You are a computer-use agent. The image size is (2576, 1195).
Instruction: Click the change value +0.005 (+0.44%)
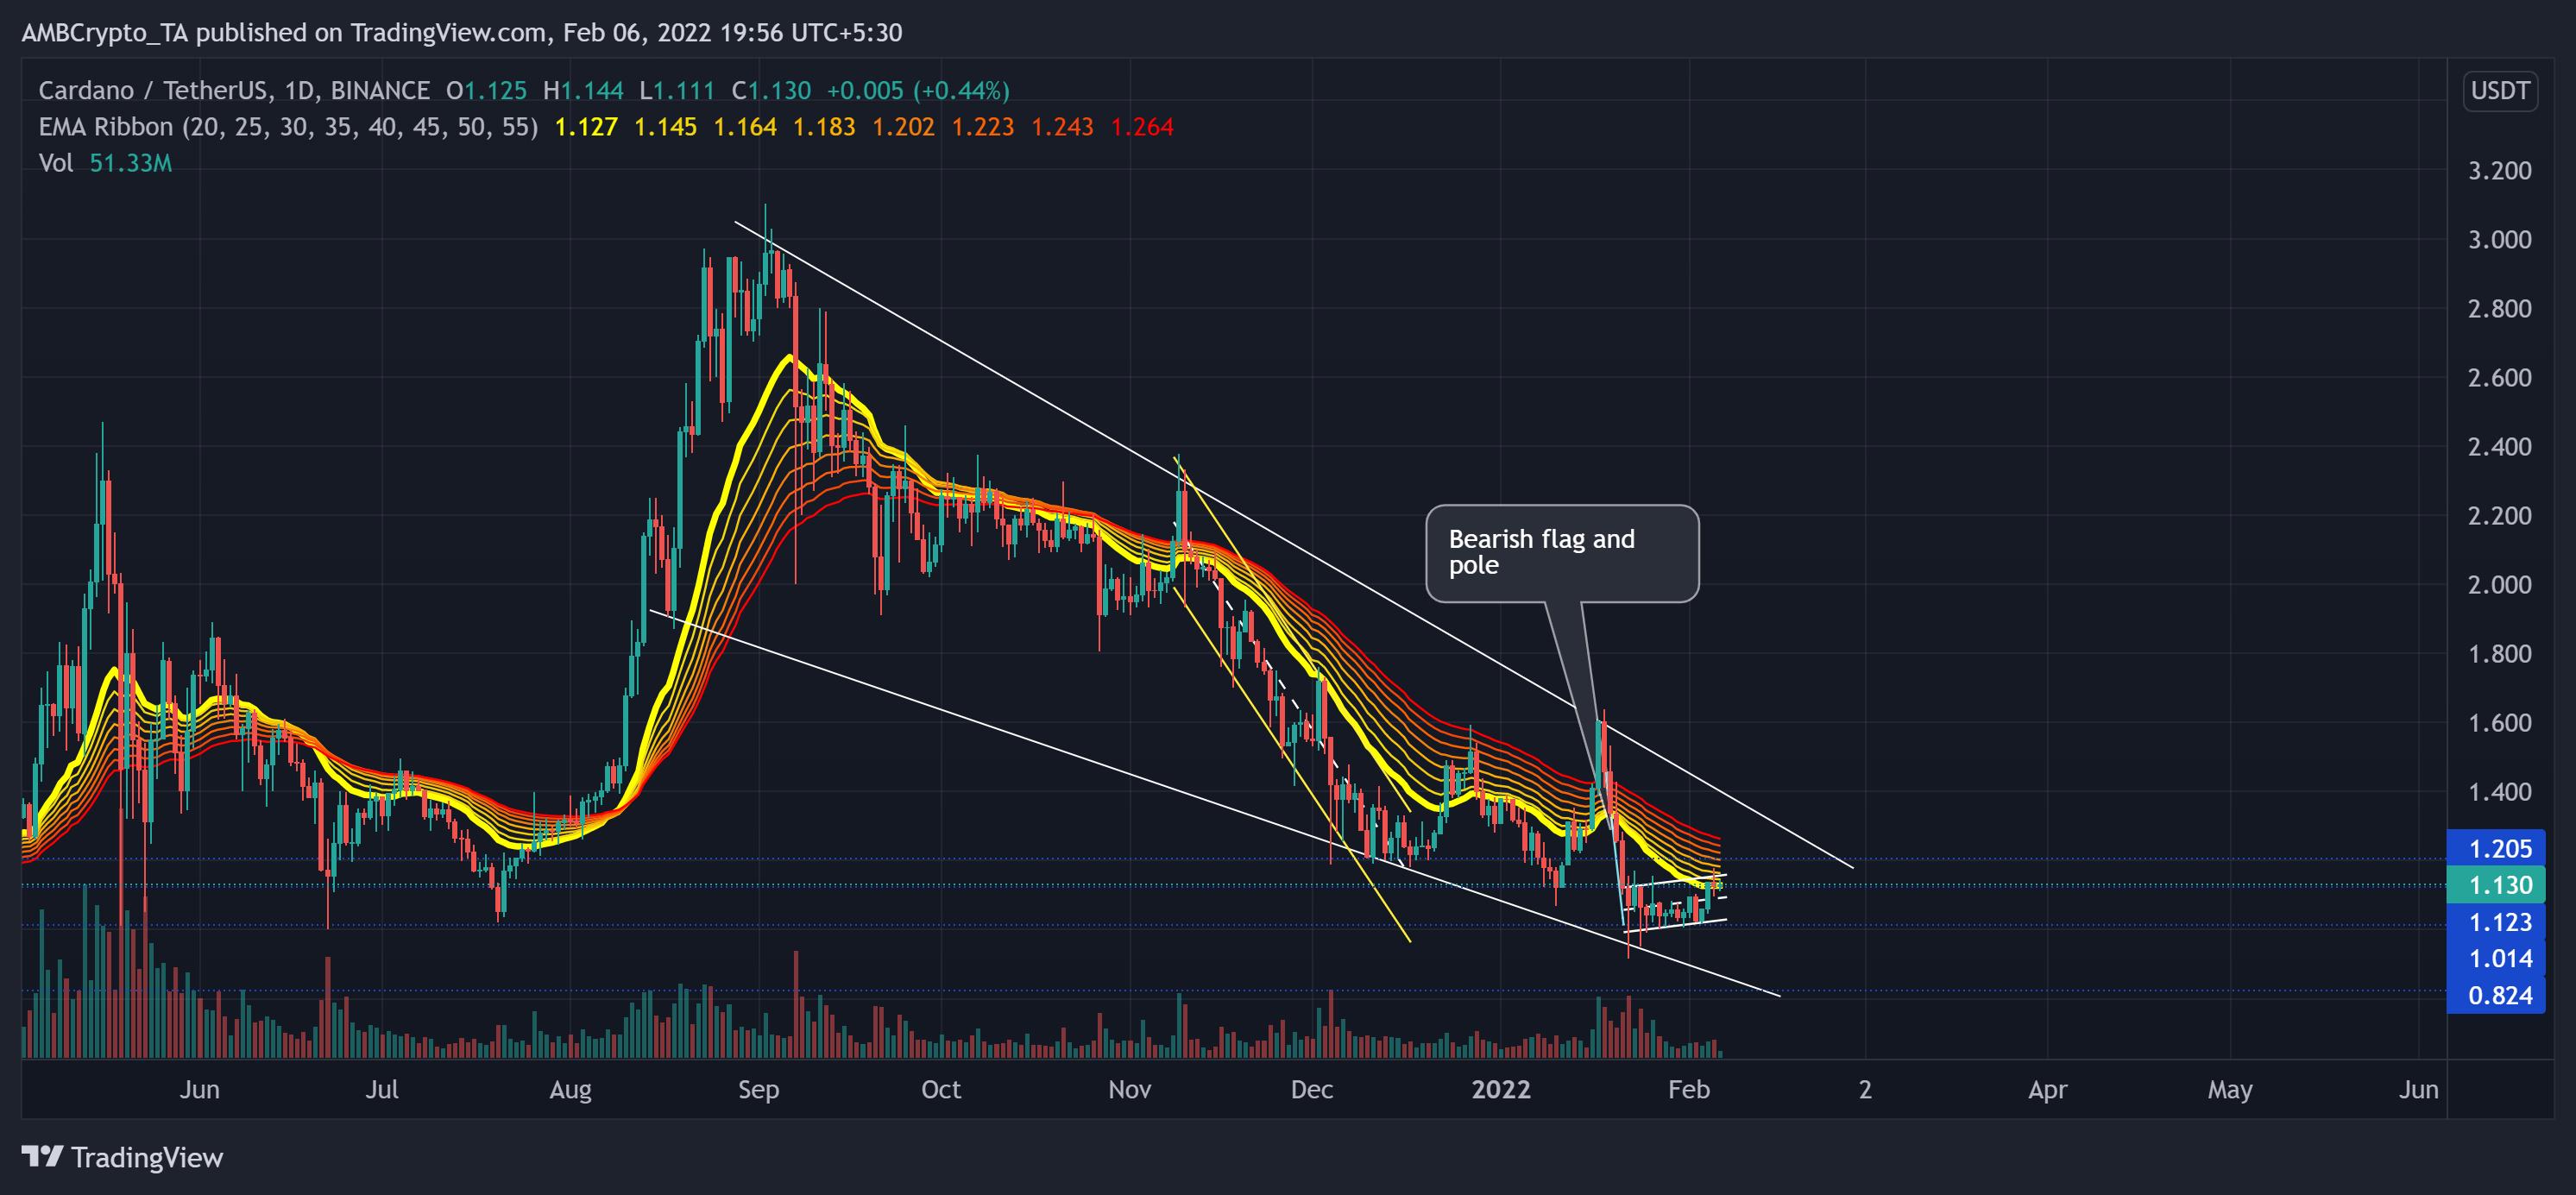click(918, 91)
